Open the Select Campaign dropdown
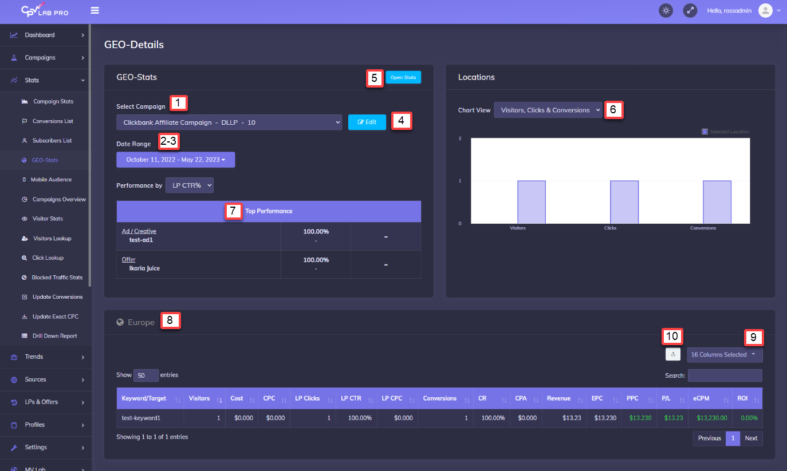Image resolution: width=787 pixels, height=471 pixels. (229, 122)
